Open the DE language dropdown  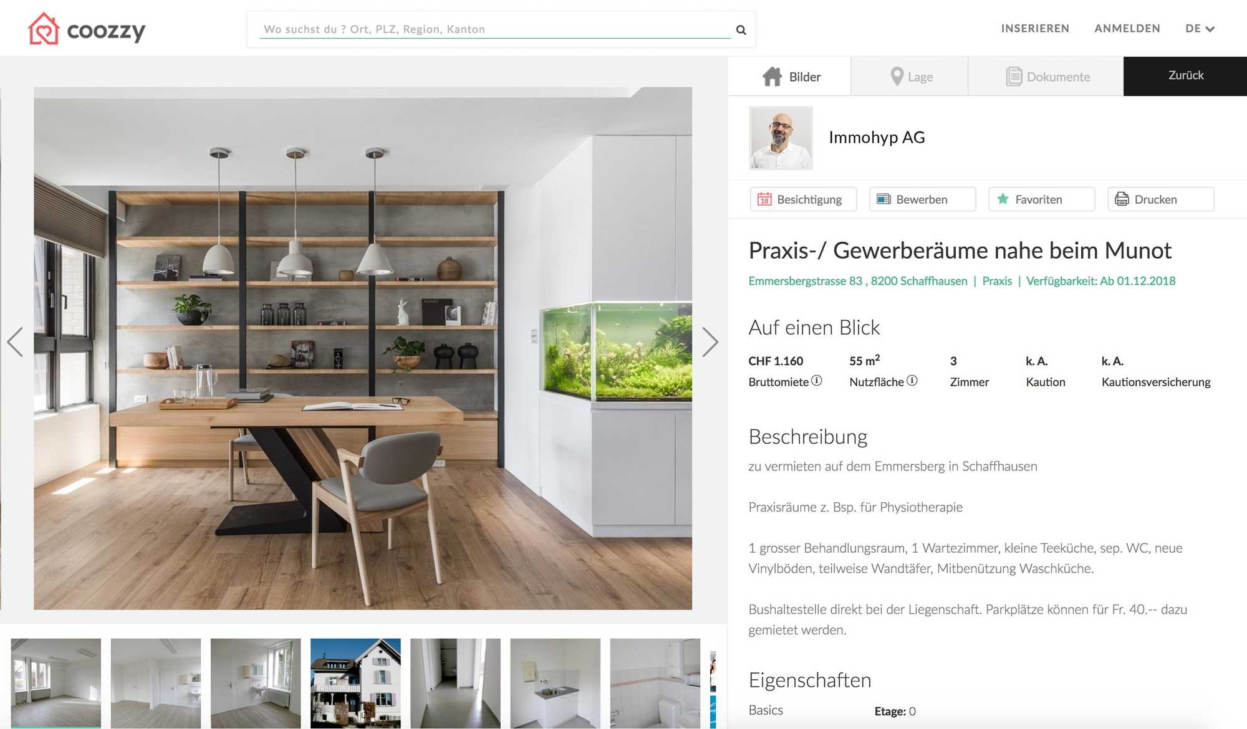(x=1200, y=29)
